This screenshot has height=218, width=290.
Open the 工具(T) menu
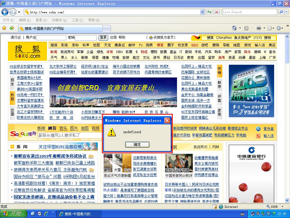[x=78, y=20]
